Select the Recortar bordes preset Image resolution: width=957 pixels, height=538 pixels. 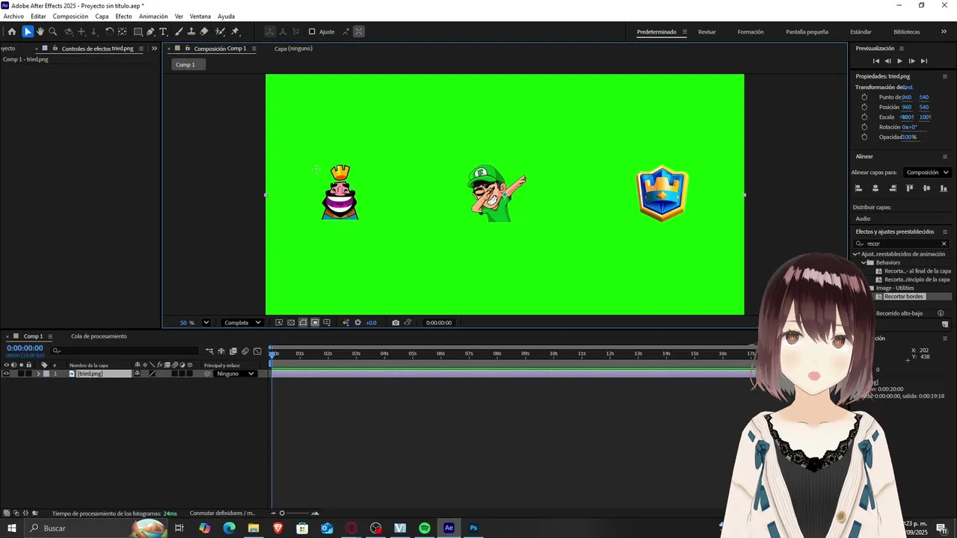904,297
